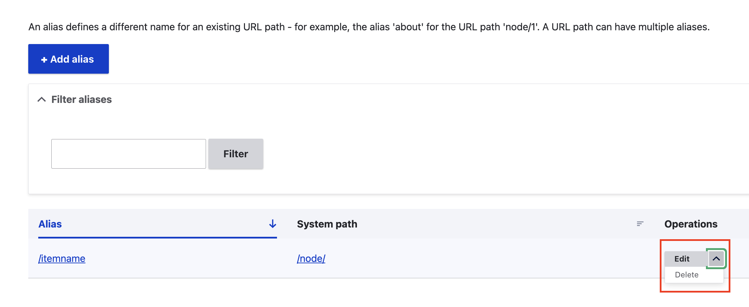This screenshot has height=307, width=749.
Task: Click the Filter button
Action: (x=236, y=154)
